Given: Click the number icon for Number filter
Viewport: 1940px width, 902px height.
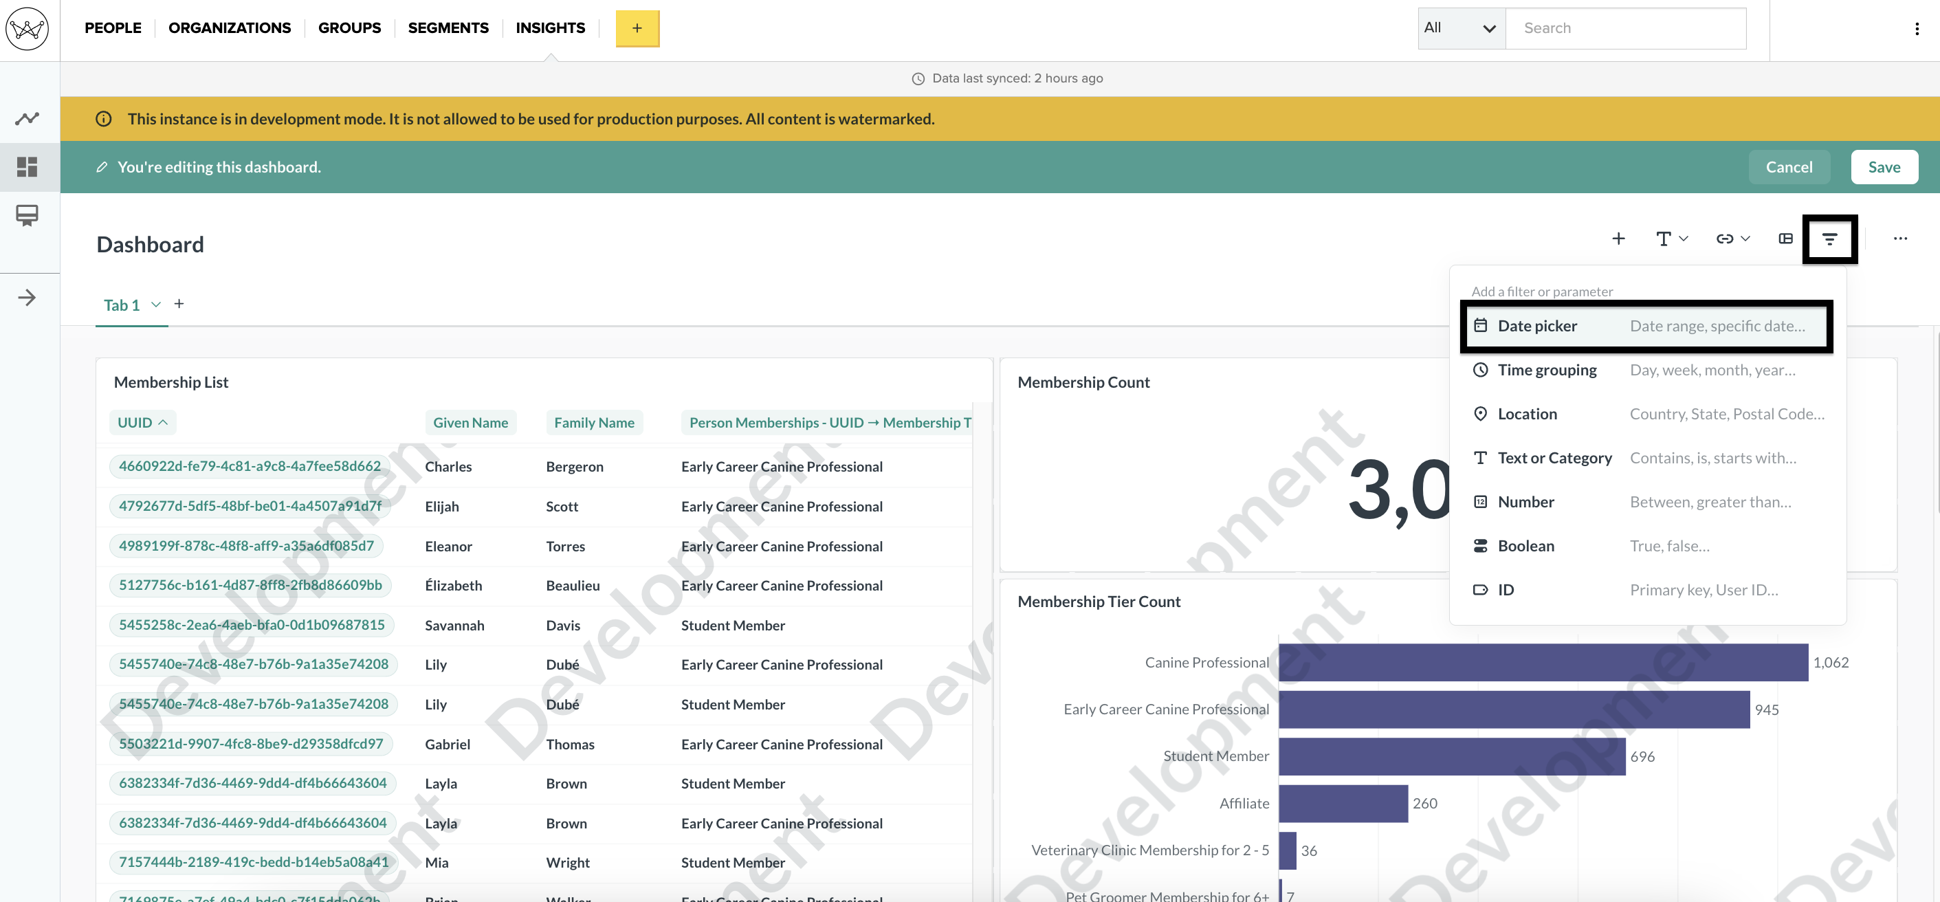Looking at the screenshot, I should 1480,501.
